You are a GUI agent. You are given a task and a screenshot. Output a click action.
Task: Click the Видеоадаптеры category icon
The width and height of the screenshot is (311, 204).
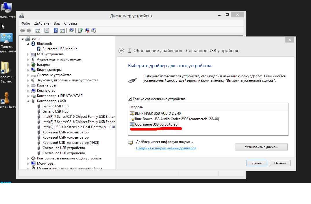coord(33,70)
